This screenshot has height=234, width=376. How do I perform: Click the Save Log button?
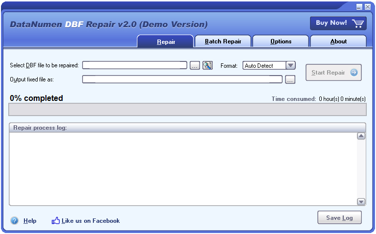(x=339, y=218)
